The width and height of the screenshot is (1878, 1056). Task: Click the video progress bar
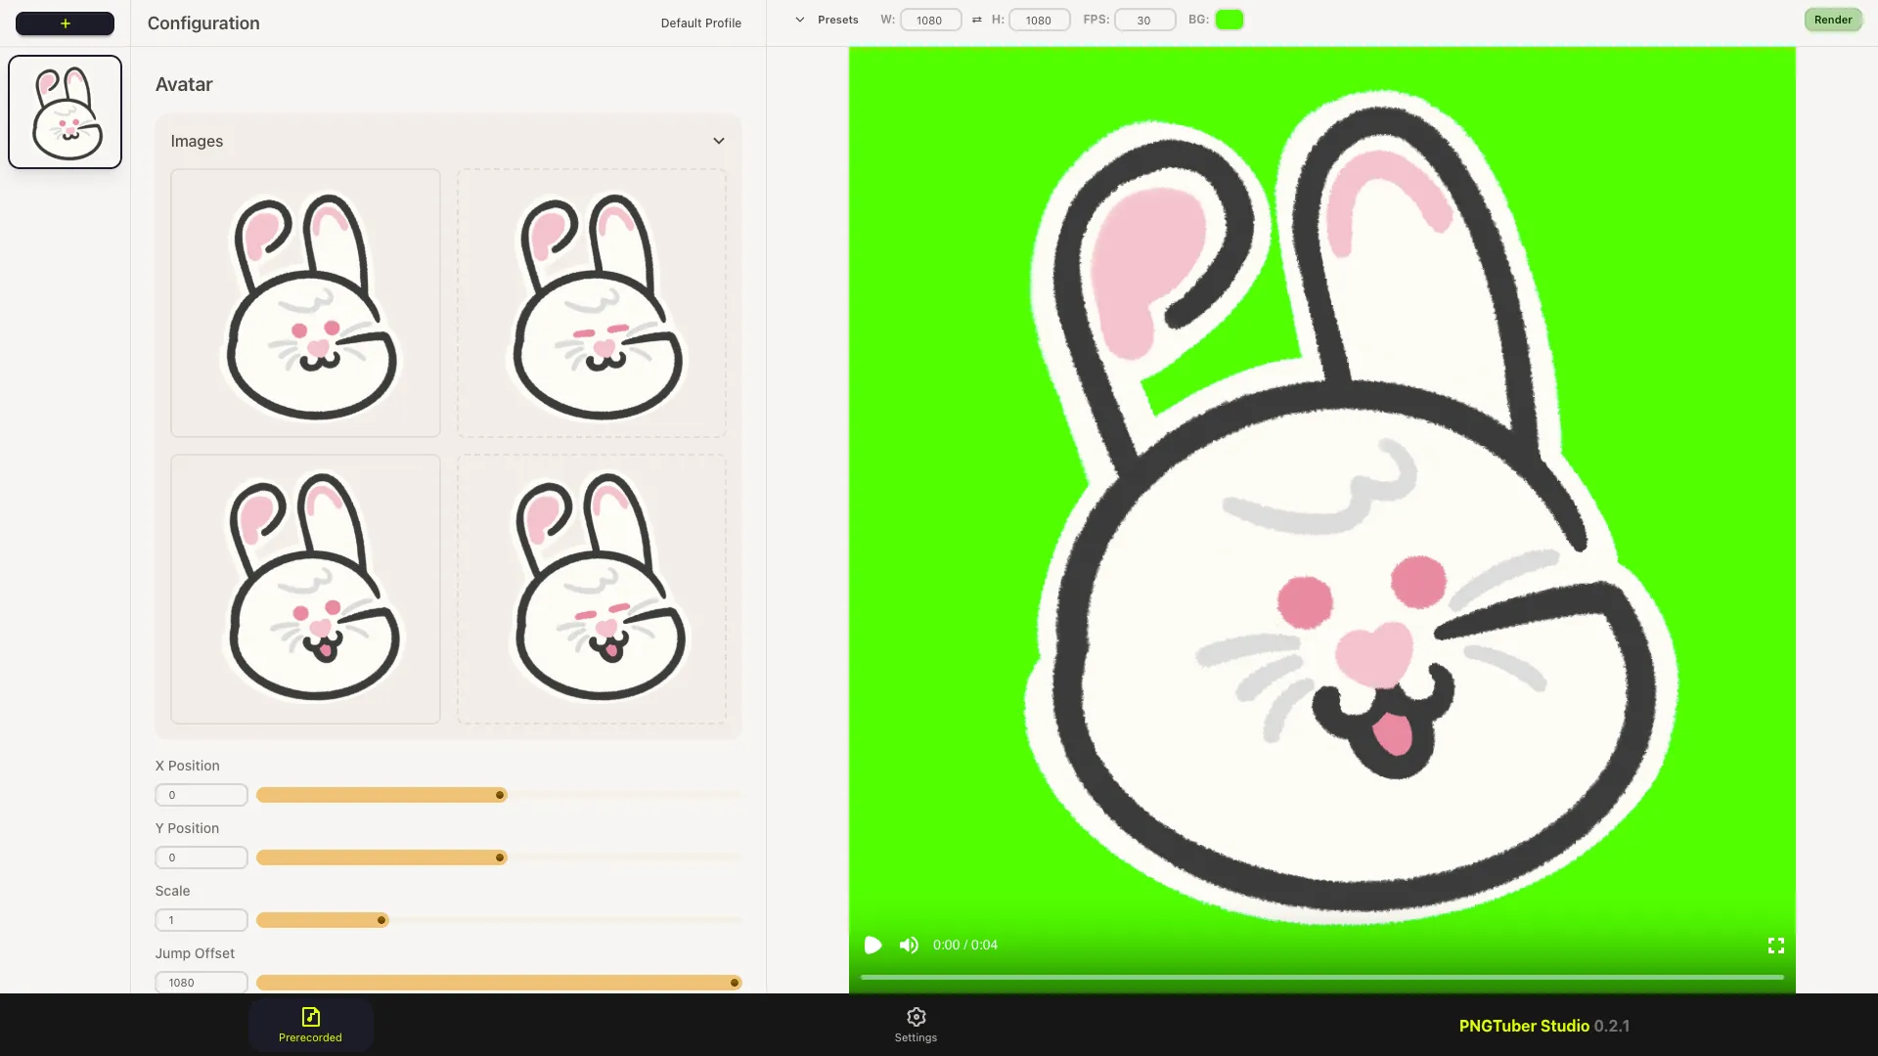coord(1320,977)
